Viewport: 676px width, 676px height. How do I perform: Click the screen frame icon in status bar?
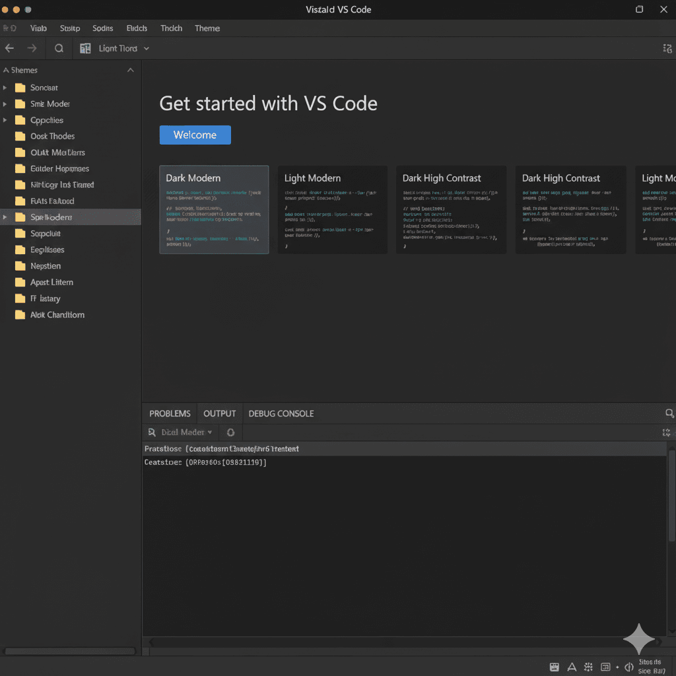click(x=605, y=667)
